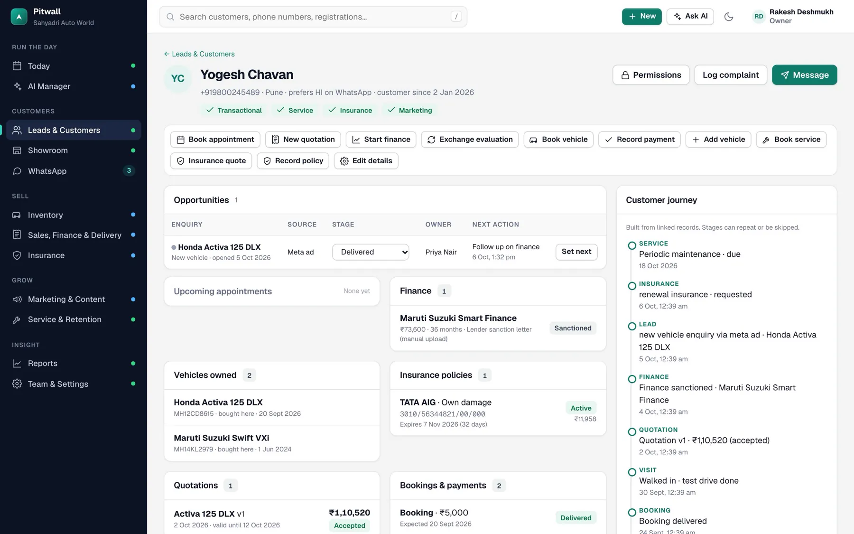Click the Message button
Screen dimensions: 854x534
point(804,75)
